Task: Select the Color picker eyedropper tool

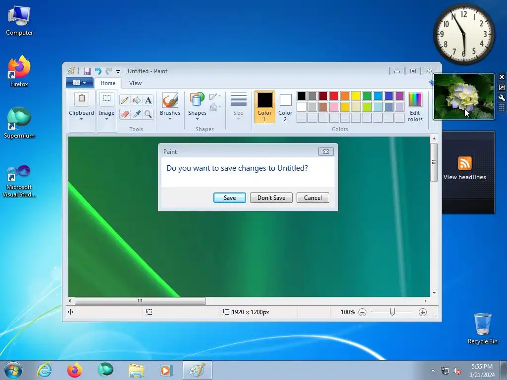Action: click(x=137, y=114)
